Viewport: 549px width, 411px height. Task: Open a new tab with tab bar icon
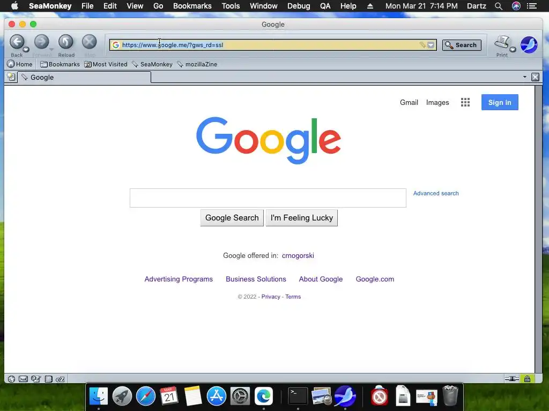(11, 77)
